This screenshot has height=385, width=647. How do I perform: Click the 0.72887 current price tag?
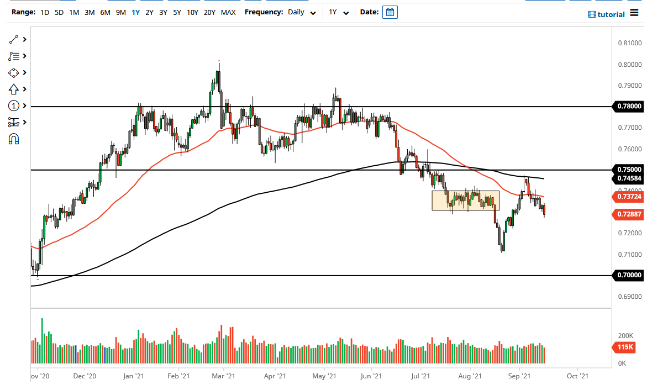click(629, 214)
